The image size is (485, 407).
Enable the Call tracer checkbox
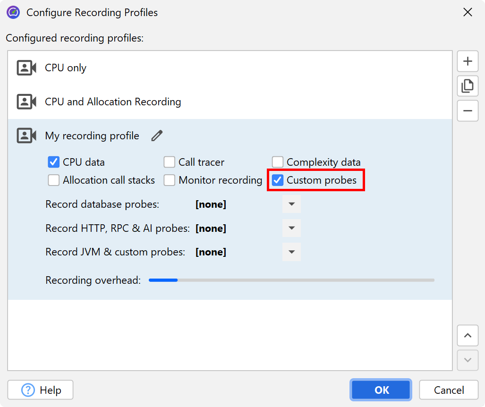coord(170,162)
